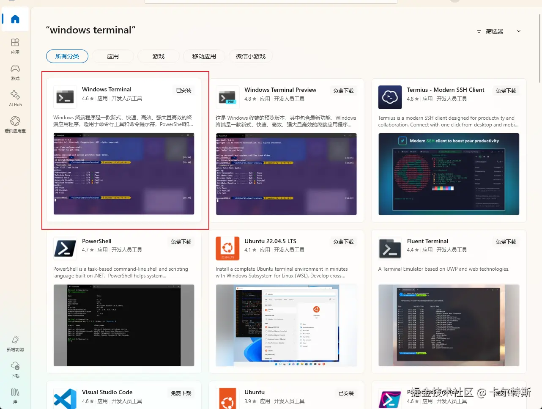
Task: Click the Fluent Terminal app icon
Action: tap(389, 249)
